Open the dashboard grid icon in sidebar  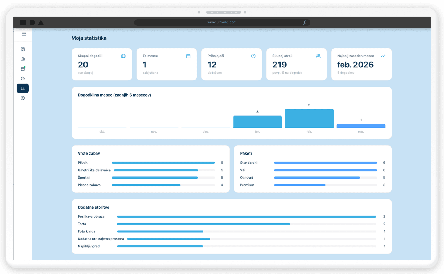(23, 49)
